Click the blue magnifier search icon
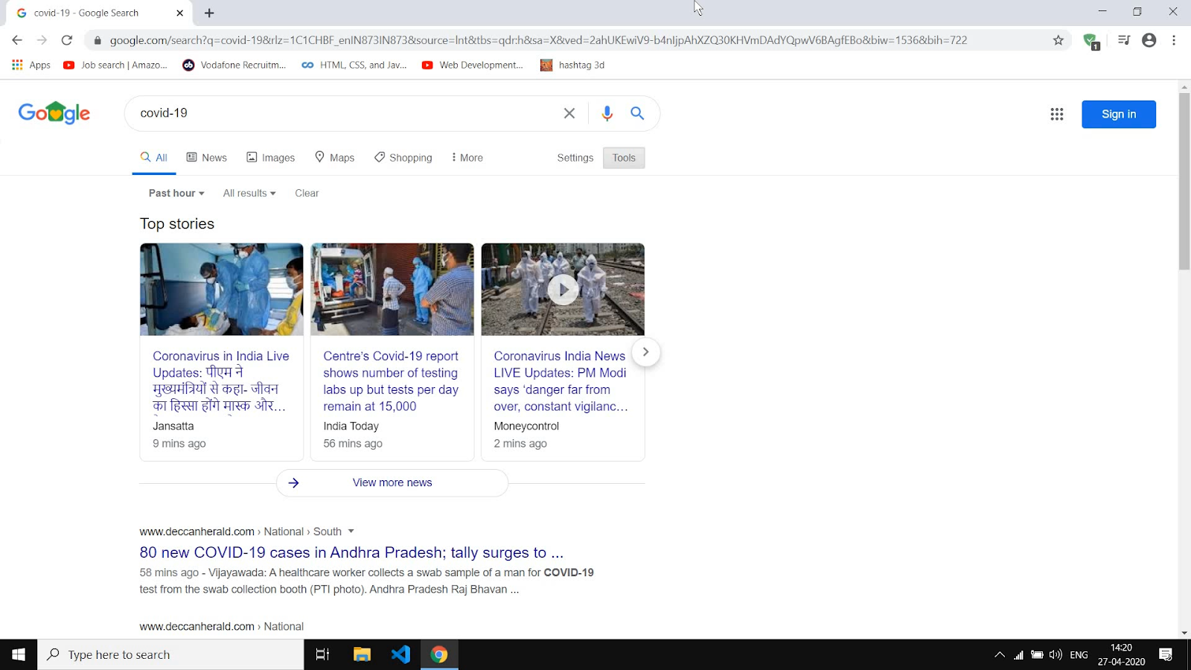The height and width of the screenshot is (670, 1191). tap(637, 113)
